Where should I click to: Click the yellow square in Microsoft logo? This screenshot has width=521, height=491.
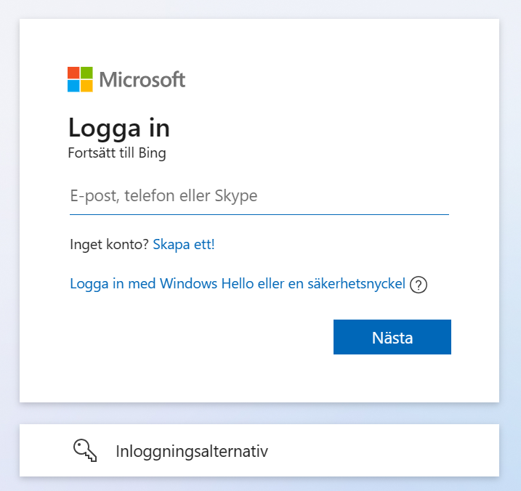86,86
